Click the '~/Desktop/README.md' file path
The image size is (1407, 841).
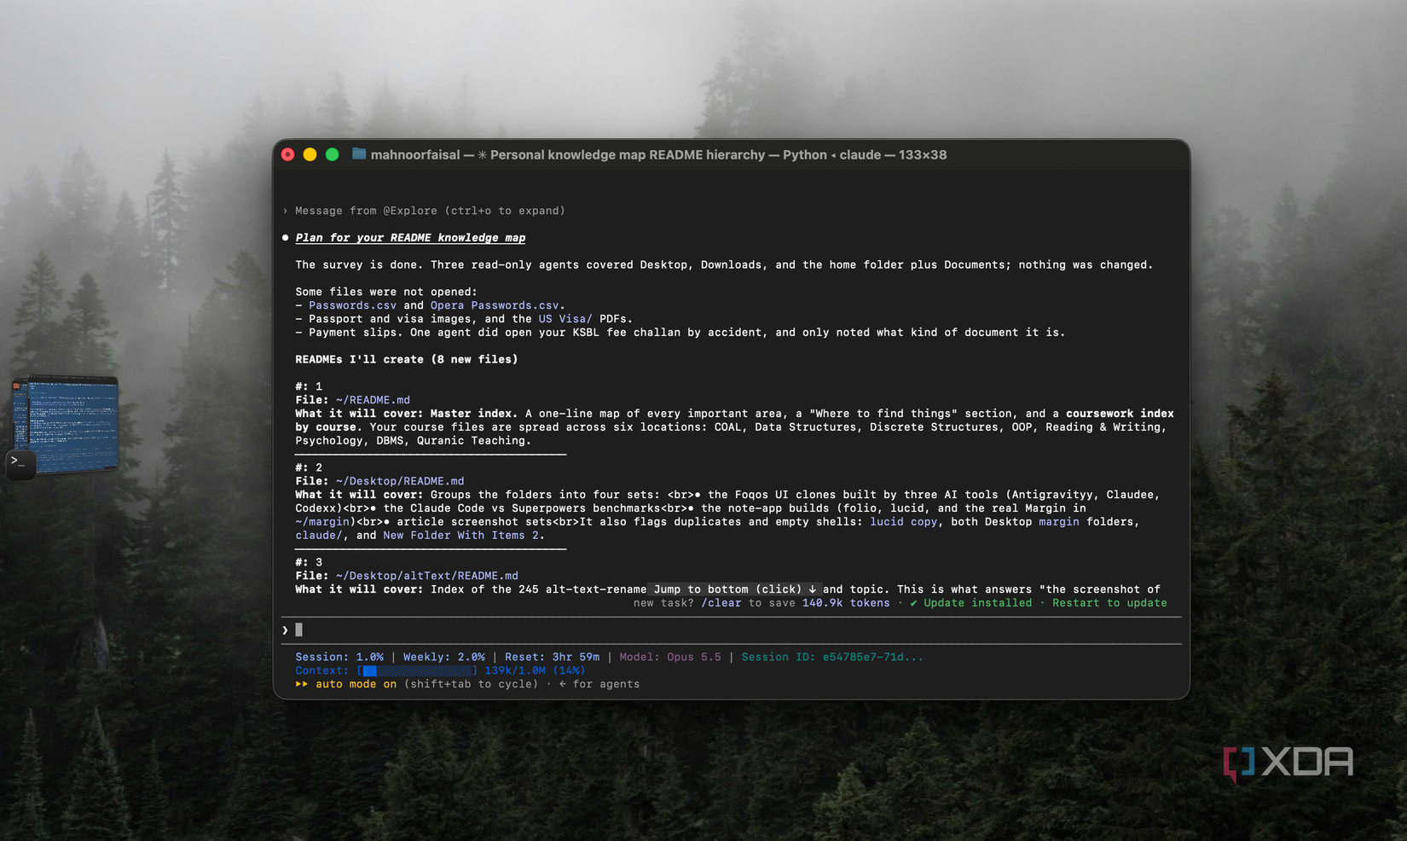(x=400, y=481)
